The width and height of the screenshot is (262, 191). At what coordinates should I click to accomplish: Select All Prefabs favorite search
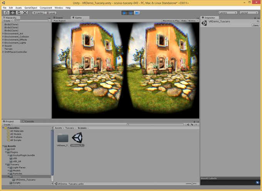(x=16, y=137)
